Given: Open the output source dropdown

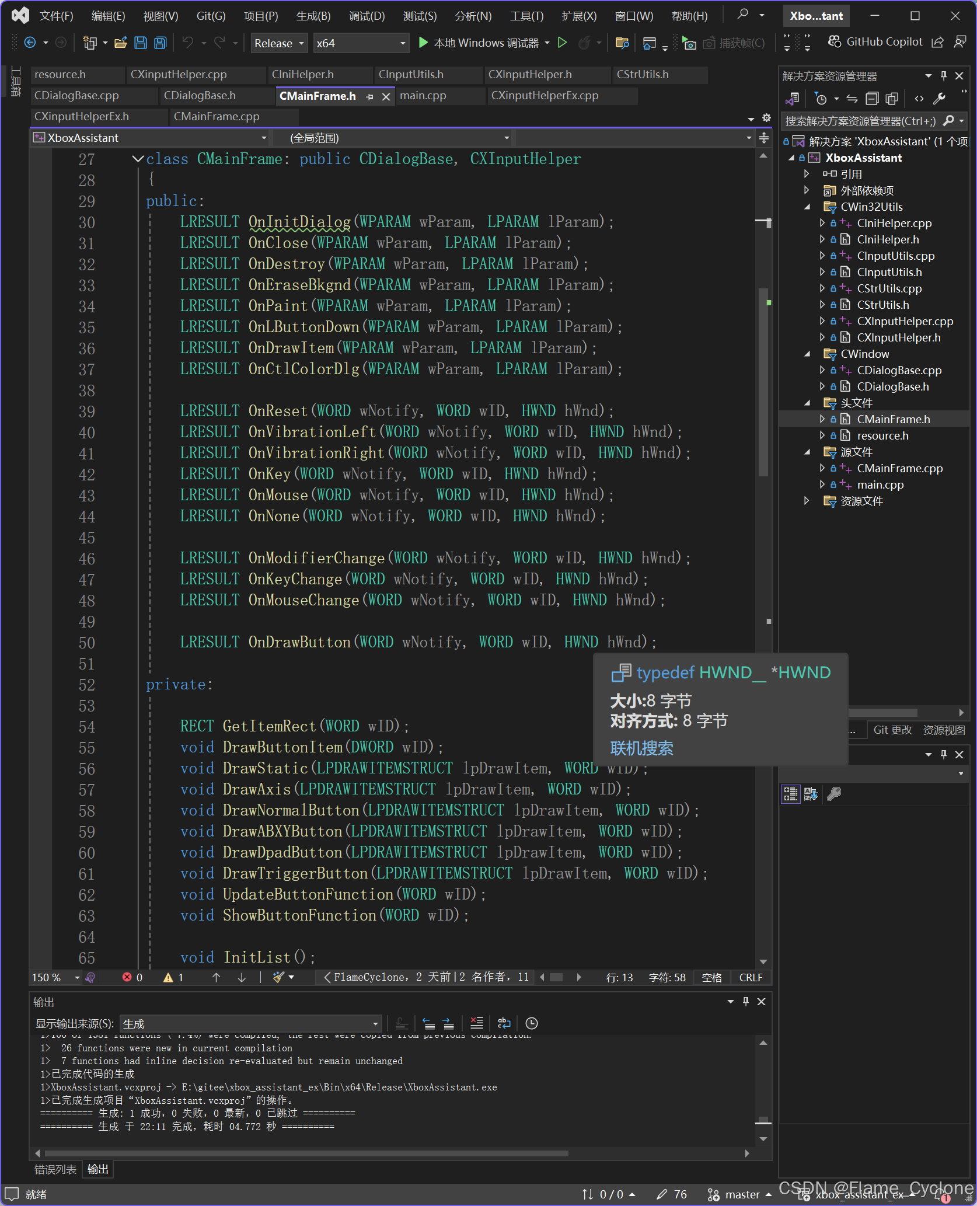Looking at the screenshot, I should [251, 1024].
